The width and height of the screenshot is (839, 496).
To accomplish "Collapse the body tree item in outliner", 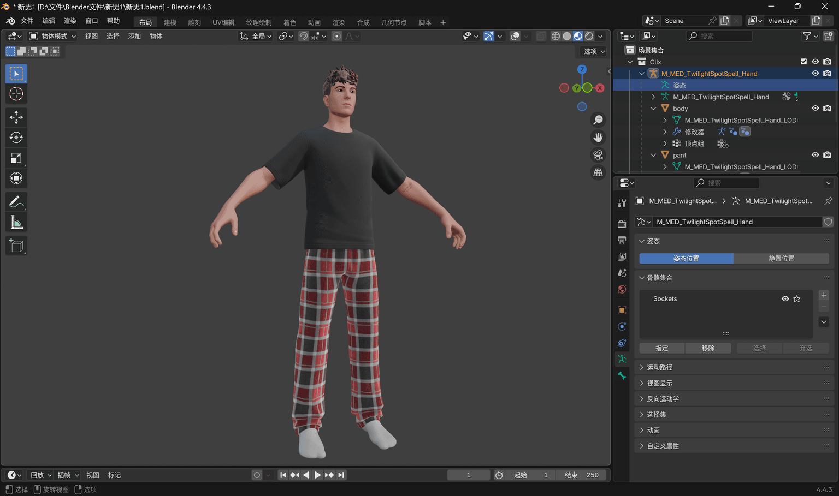I will tap(653, 109).
